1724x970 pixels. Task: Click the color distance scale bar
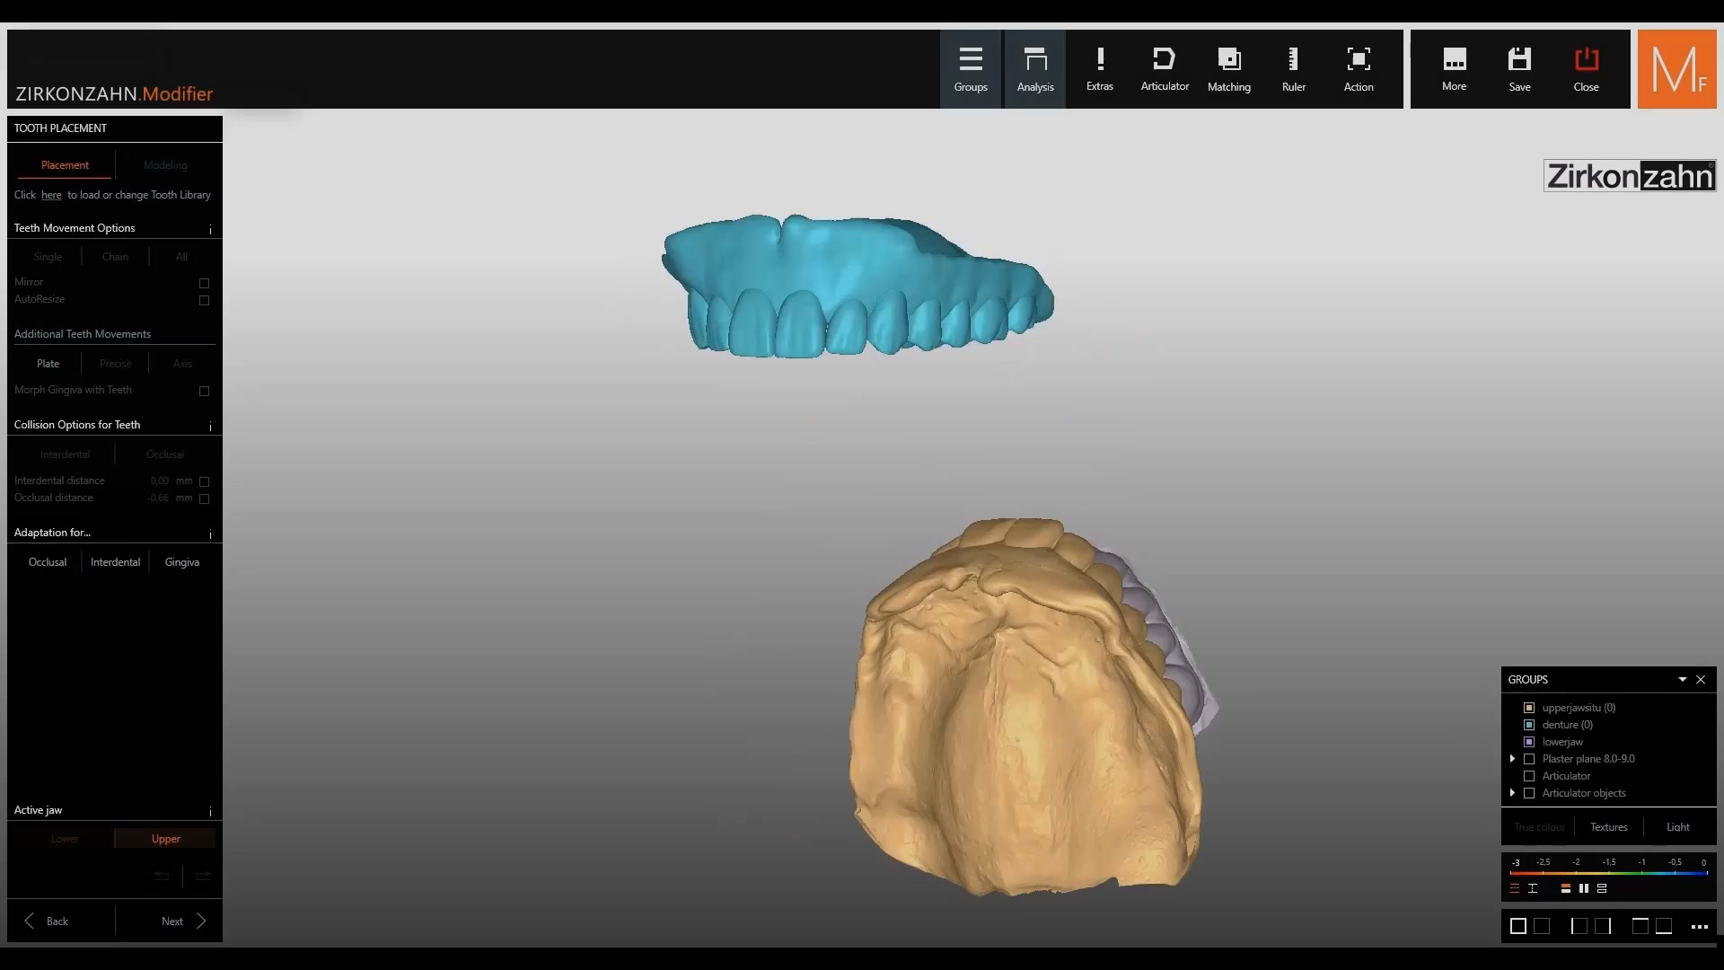point(1609,872)
